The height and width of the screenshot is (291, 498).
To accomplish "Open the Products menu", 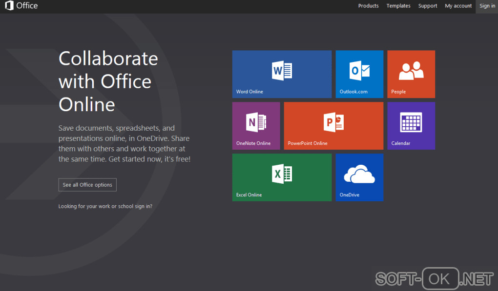I will click(x=369, y=6).
